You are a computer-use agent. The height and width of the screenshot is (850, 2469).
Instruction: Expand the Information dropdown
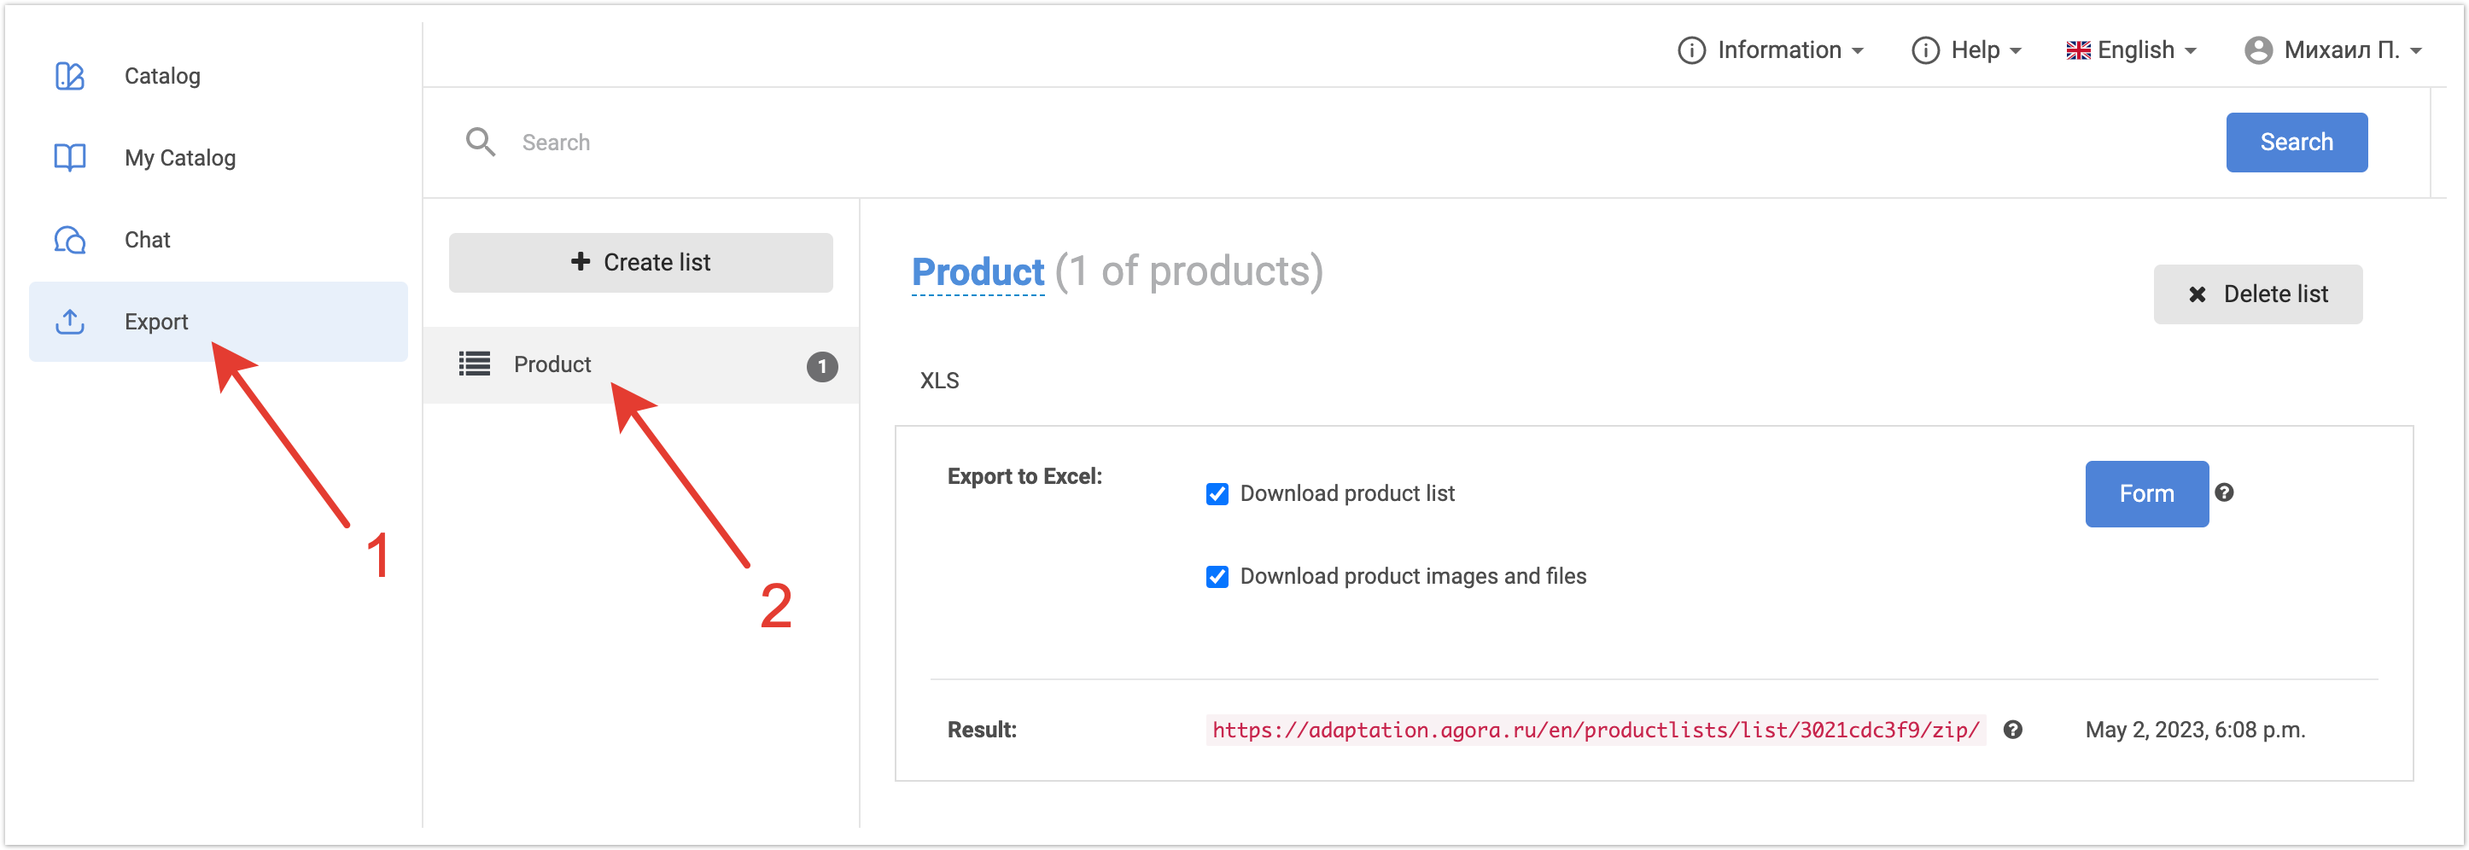click(x=1771, y=49)
